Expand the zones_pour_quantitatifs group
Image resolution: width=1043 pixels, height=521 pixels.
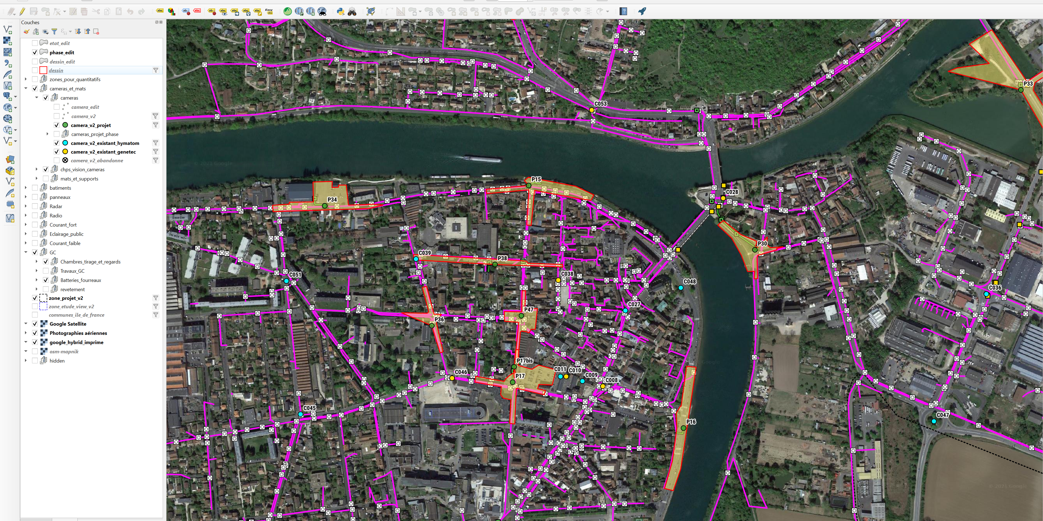26,79
